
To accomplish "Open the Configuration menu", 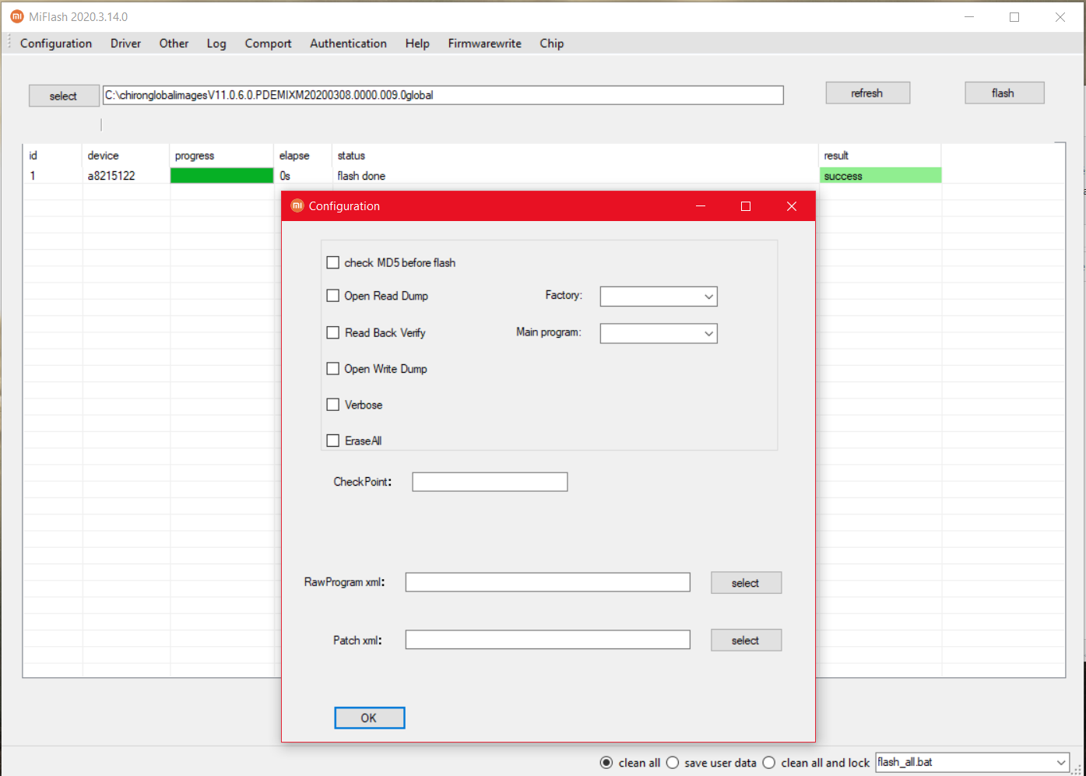I will click(56, 44).
